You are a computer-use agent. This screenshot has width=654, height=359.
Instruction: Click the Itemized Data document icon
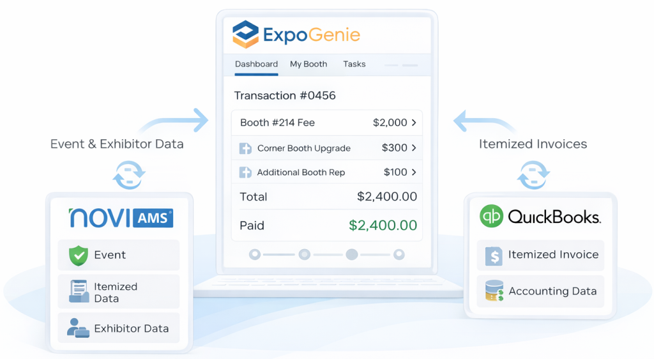tap(79, 292)
